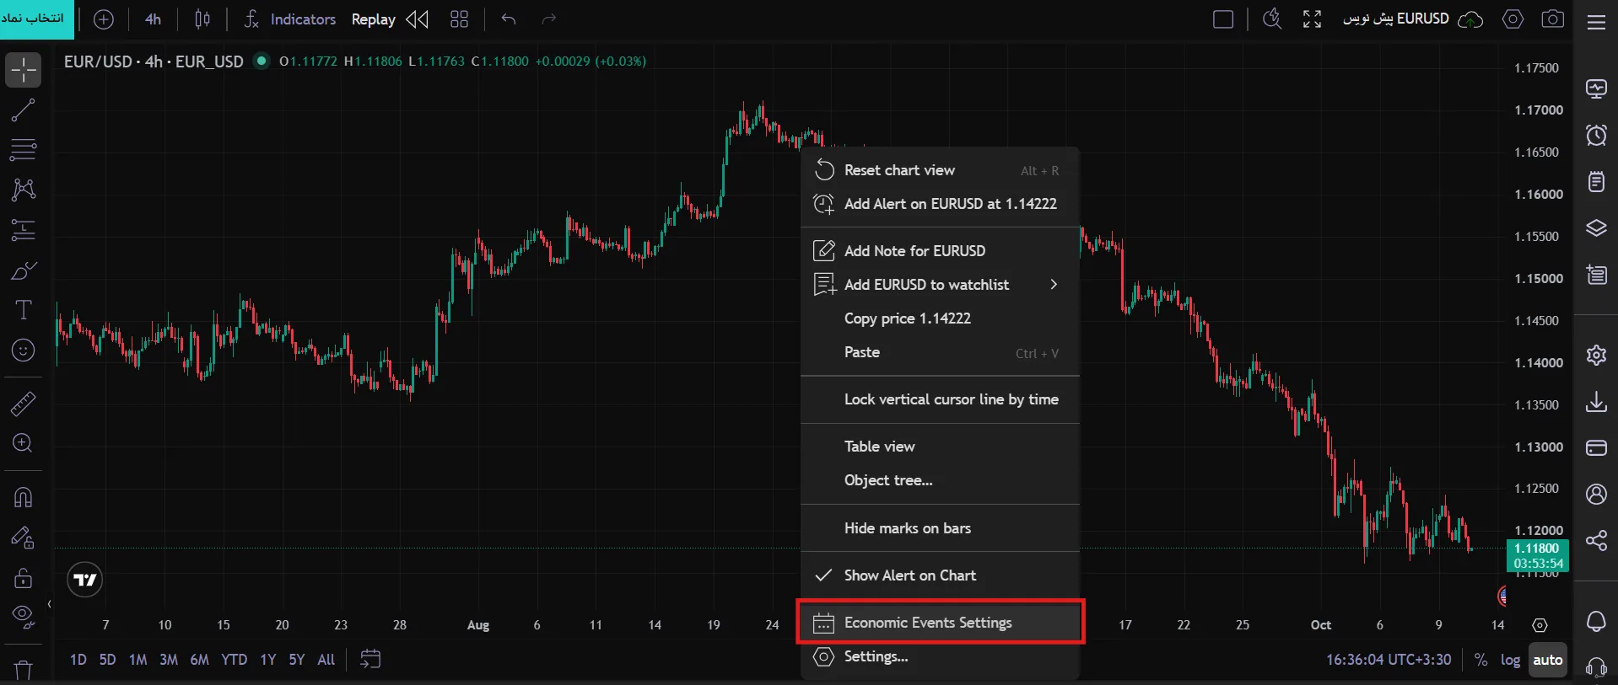The image size is (1618, 685).
Task: Toggle the auto scale button
Action: click(1547, 661)
